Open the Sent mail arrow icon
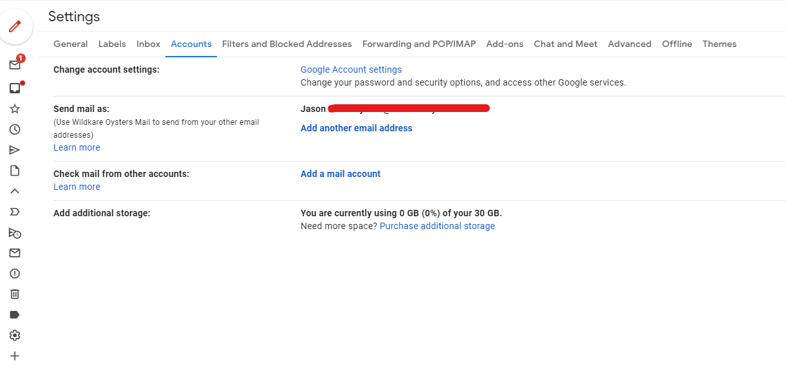The image size is (786, 390). (x=15, y=150)
